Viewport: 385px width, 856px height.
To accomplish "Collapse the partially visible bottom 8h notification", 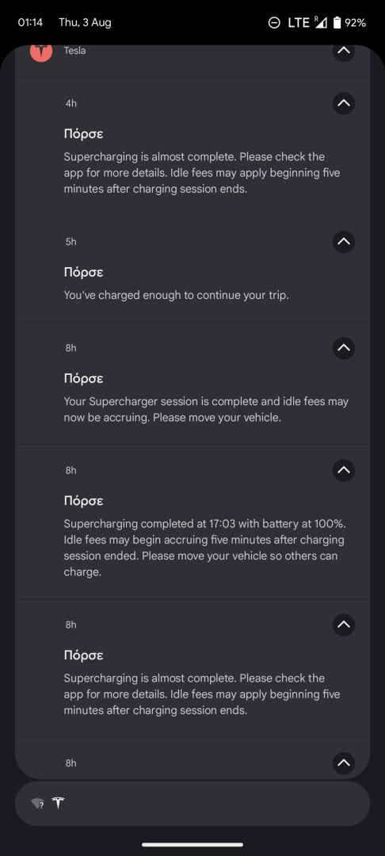I will click(x=344, y=762).
